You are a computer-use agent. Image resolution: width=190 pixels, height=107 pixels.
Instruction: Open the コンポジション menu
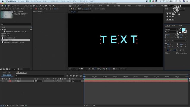pos(36,1)
